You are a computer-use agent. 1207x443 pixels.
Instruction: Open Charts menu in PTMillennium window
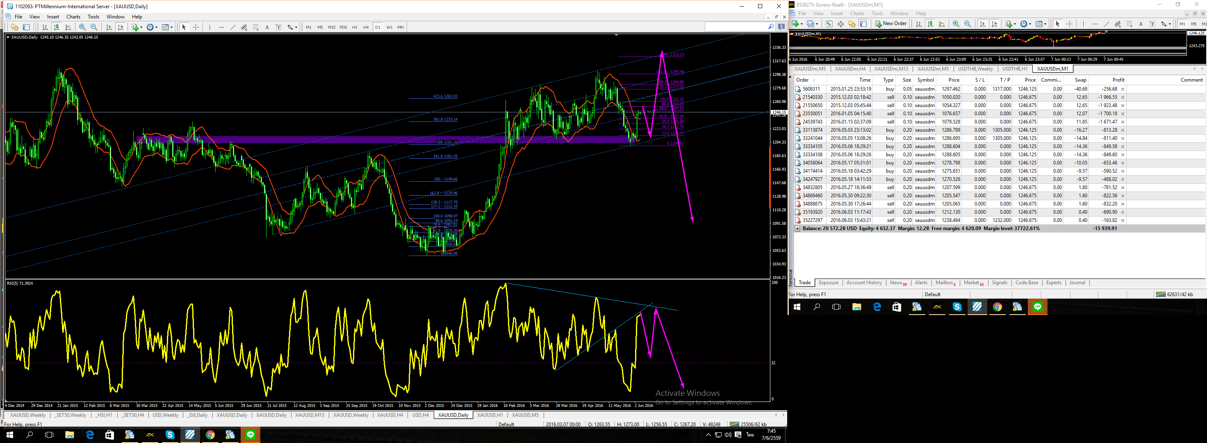coord(73,16)
